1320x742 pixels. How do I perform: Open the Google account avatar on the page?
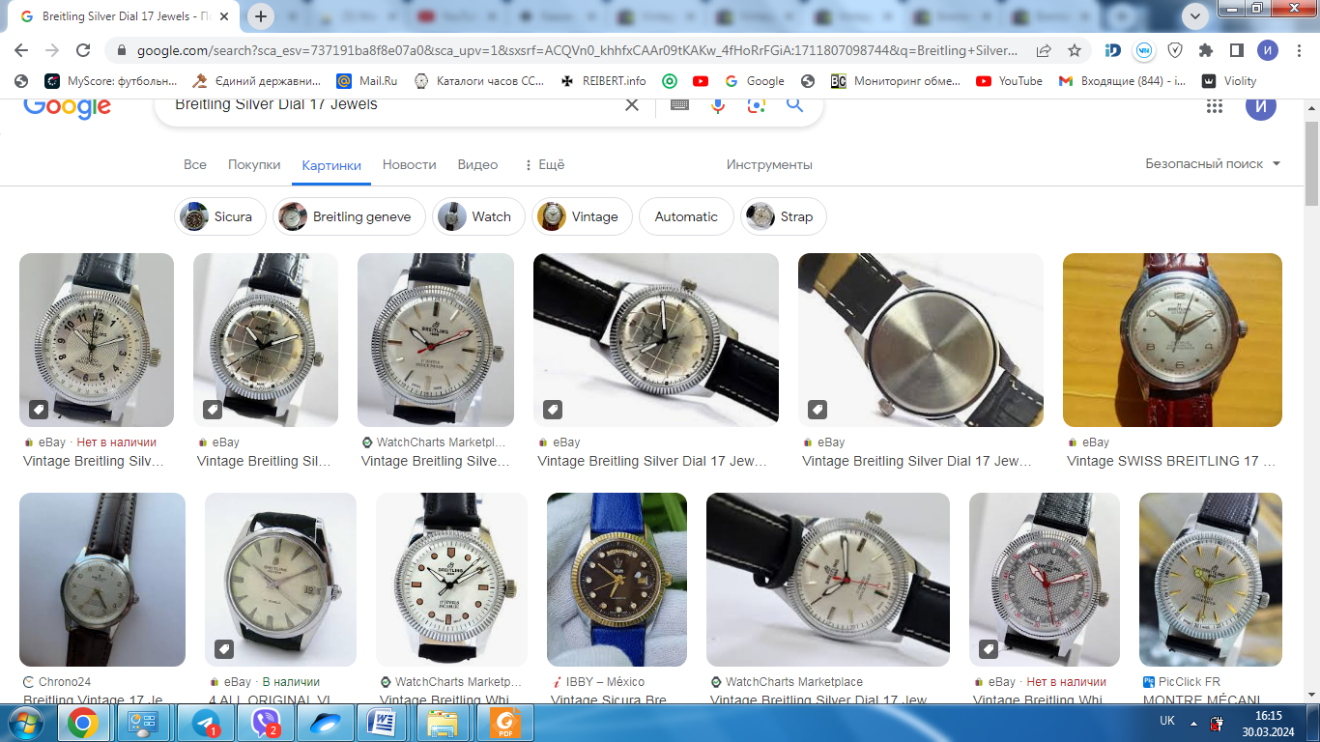[x=1260, y=104]
